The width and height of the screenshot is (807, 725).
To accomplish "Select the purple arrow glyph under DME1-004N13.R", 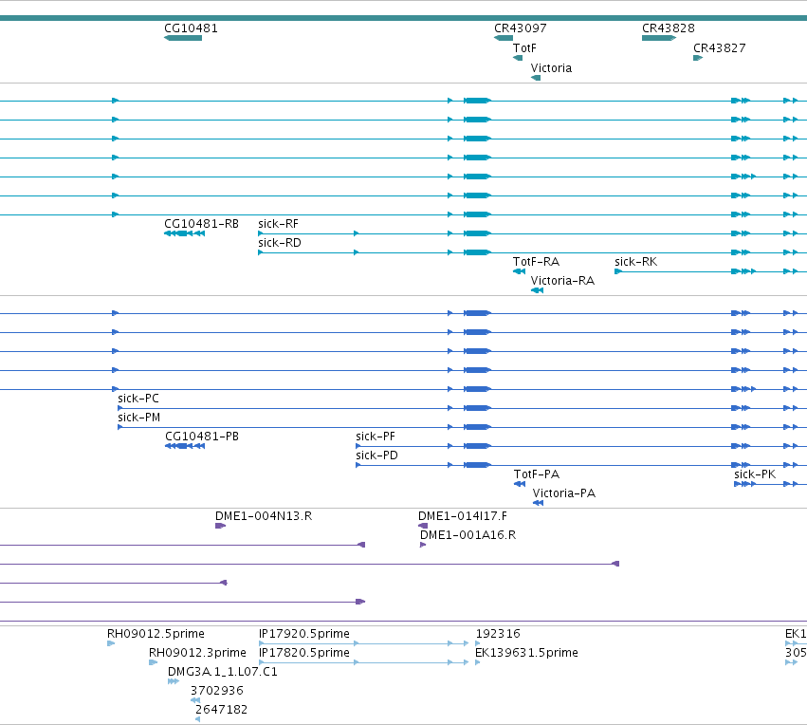I will pyautogui.click(x=220, y=526).
